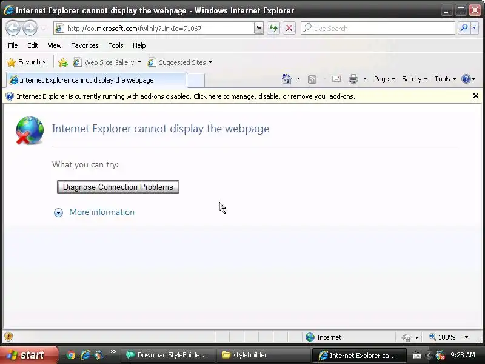
Task: Go forward with the Forward arrow button
Action: point(30,28)
